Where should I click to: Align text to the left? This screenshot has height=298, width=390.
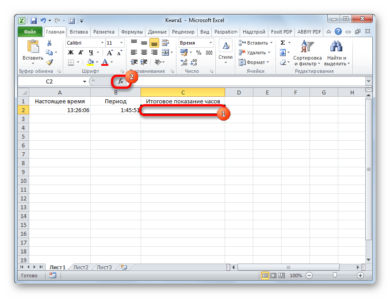pos(134,53)
